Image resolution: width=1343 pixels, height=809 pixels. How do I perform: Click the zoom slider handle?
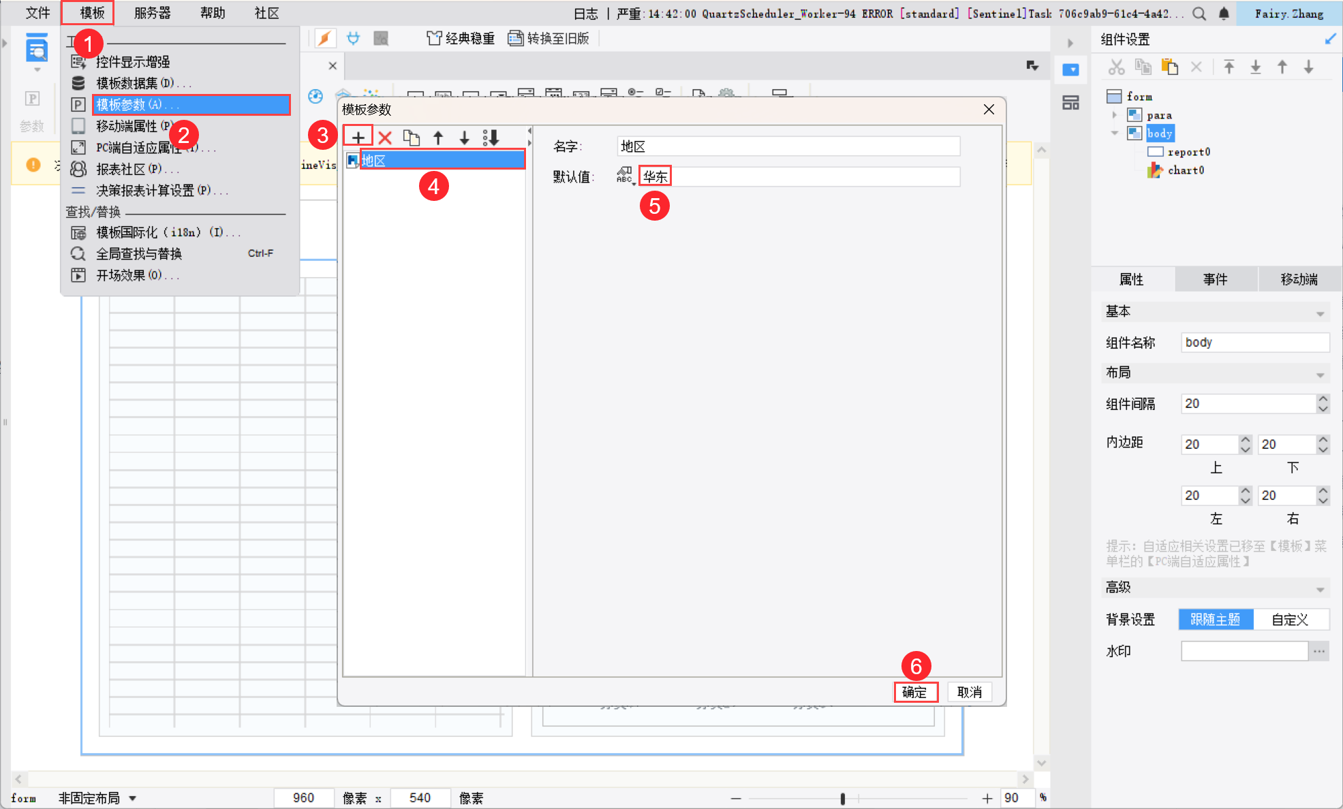[843, 798]
